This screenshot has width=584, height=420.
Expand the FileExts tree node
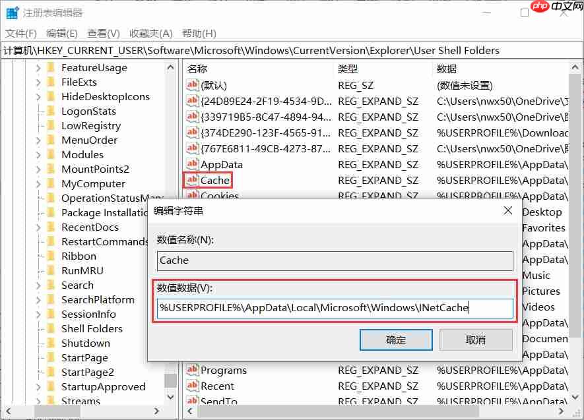40,82
